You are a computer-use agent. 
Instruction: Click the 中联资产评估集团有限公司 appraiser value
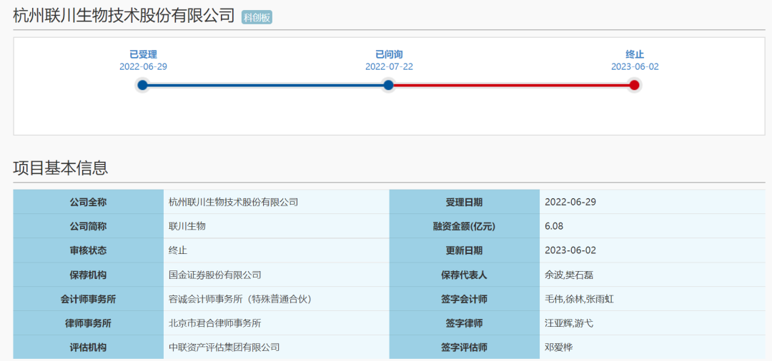pos(224,347)
